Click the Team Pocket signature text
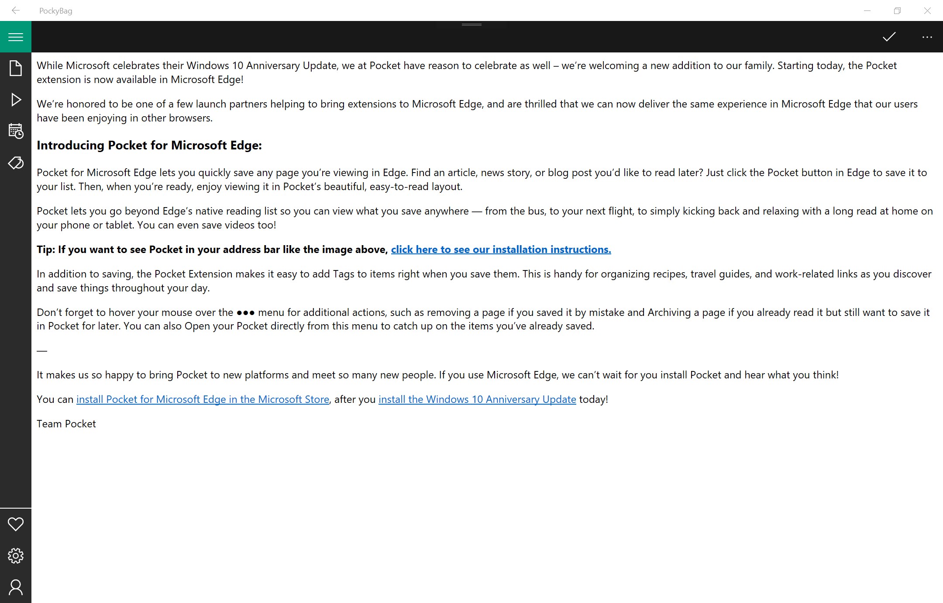The width and height of the screenshot is (943, 603). 66,424
